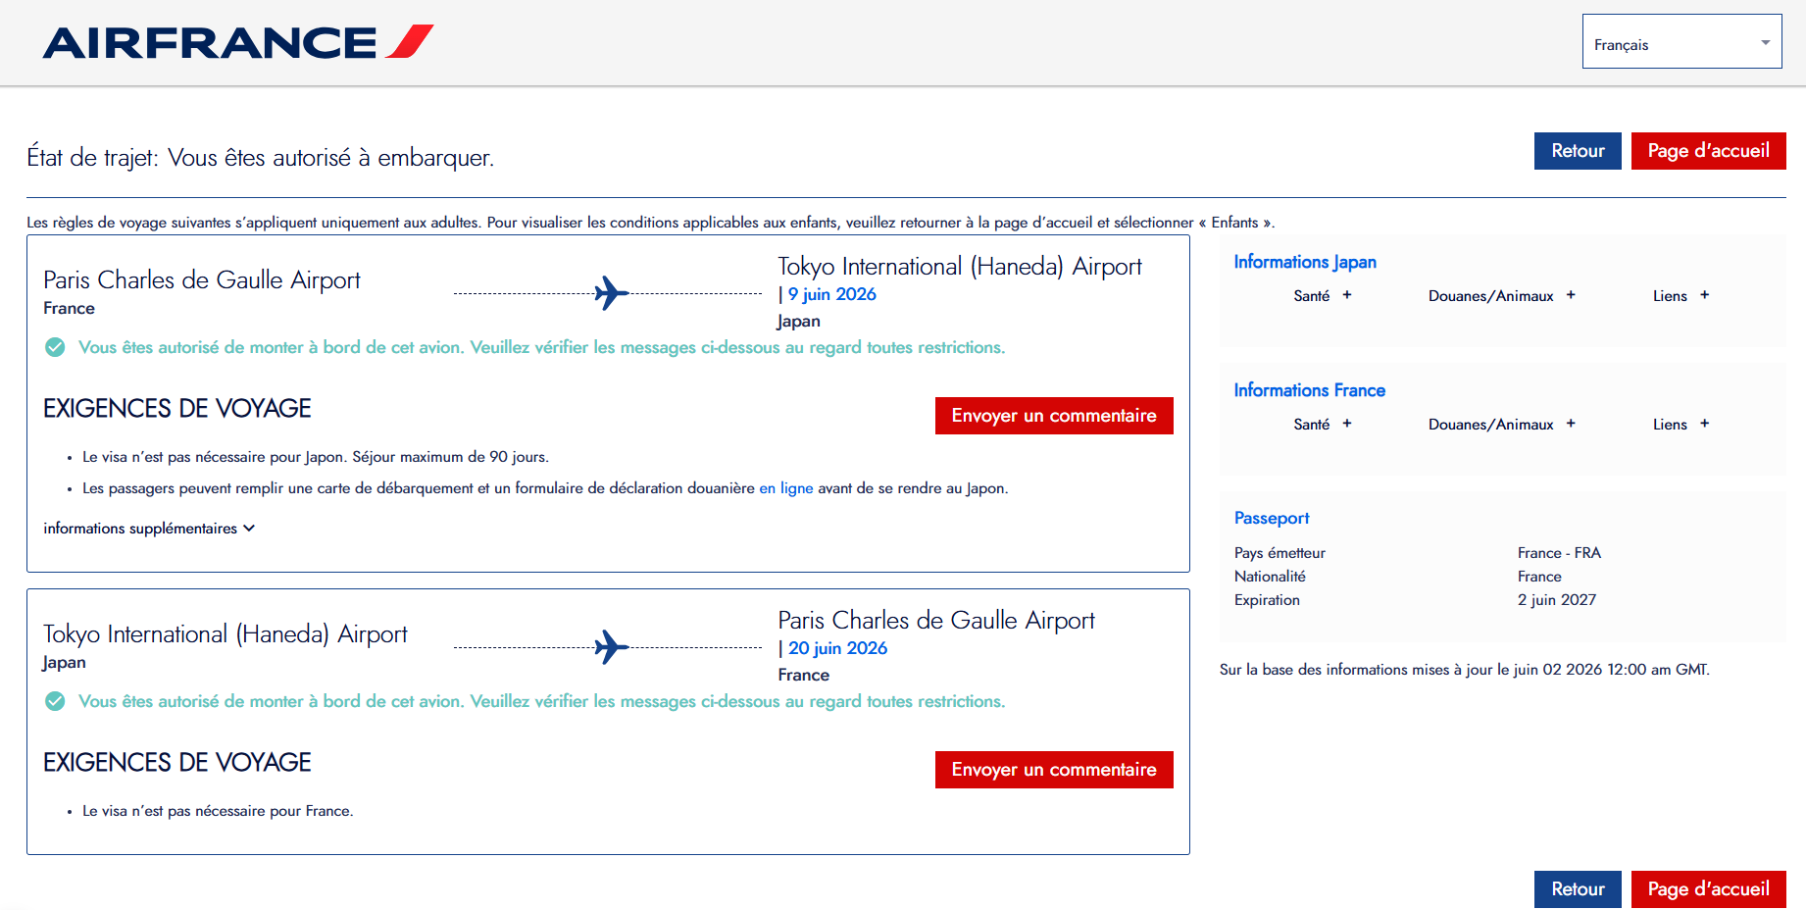Click the Air France logo
The height and width of the screenshot is (910, 1806).
click(237, 42)
